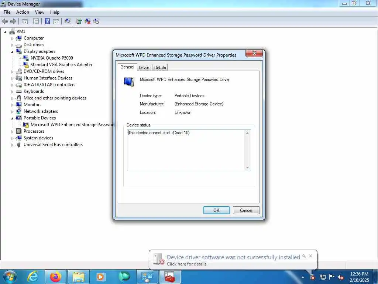Image resolution: width=378 pixels, height=284 pixels.
Task: Open the Action menu
Action: click(23, 12)
